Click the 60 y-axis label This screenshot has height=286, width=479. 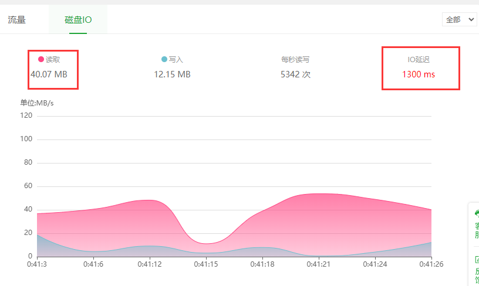[x=28, y=186]
